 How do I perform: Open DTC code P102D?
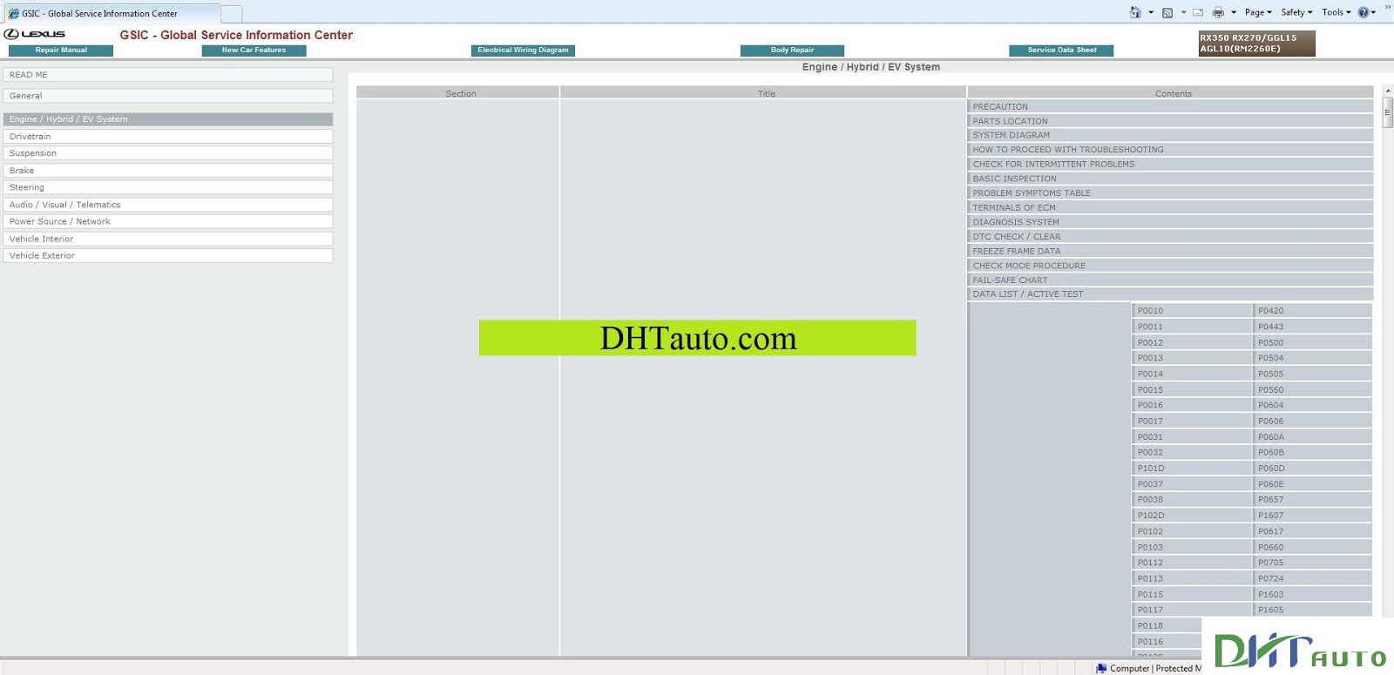click(1191, 516)
